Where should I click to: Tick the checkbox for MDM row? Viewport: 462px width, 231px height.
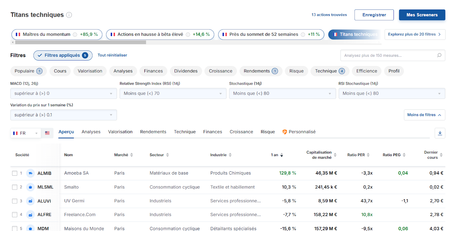[15, 228]
